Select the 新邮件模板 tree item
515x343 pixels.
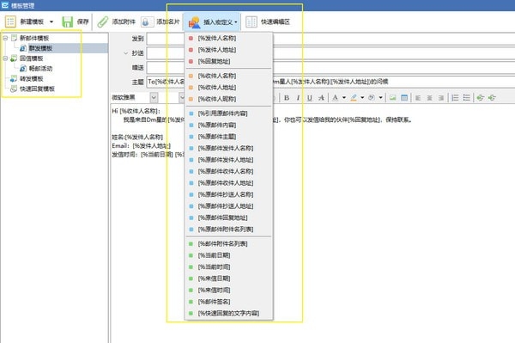coord(34,38)
